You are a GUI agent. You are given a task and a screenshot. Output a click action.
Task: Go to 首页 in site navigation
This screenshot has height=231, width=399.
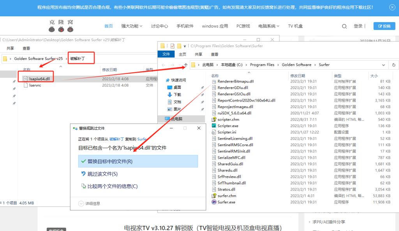109,26
